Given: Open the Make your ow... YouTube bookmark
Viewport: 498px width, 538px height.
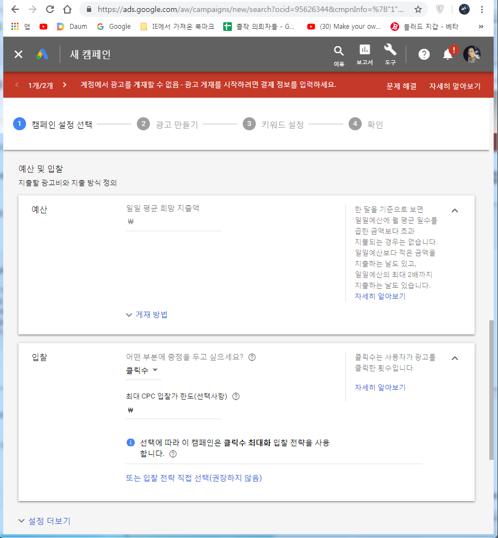Looking at the screenshot, I should click(344, 27).
